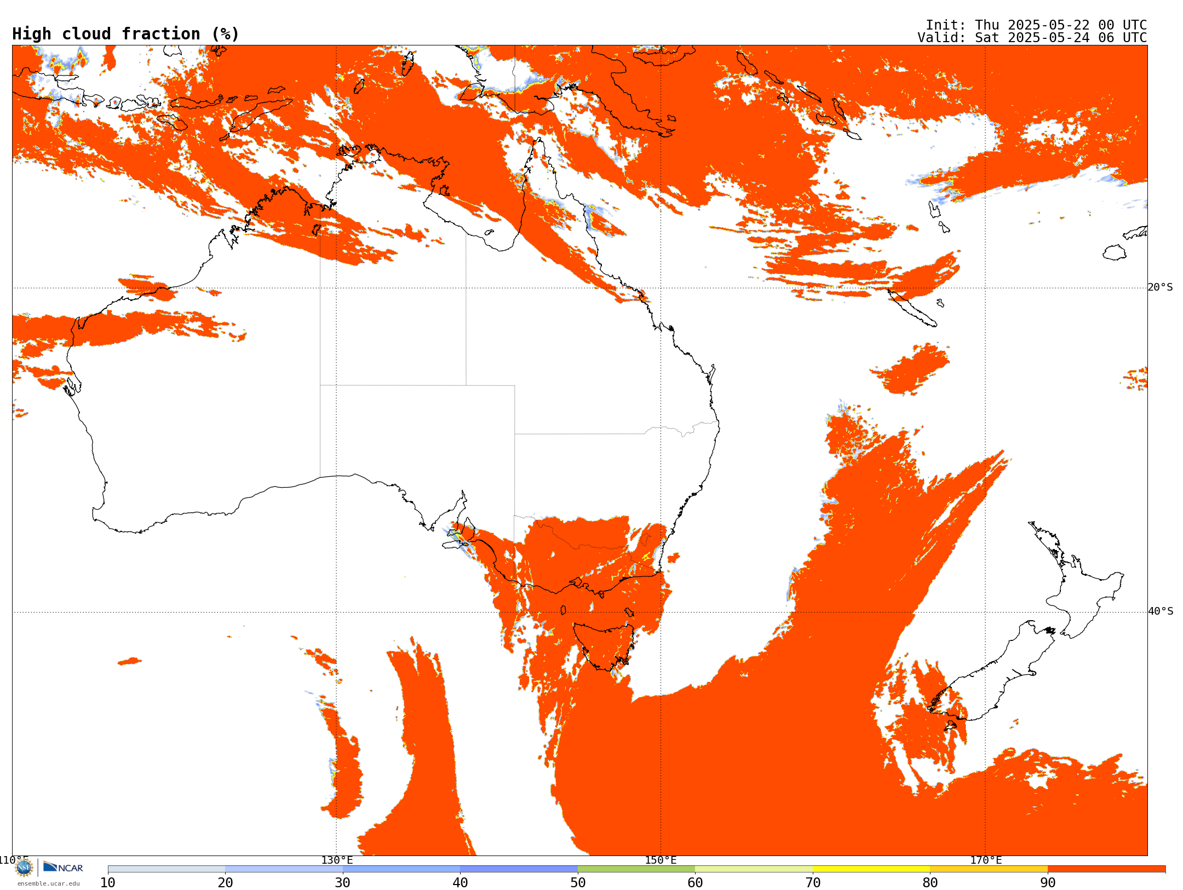Click the colorbar tick label 70
1183x890 pixels.
click(x=813, y=882)
